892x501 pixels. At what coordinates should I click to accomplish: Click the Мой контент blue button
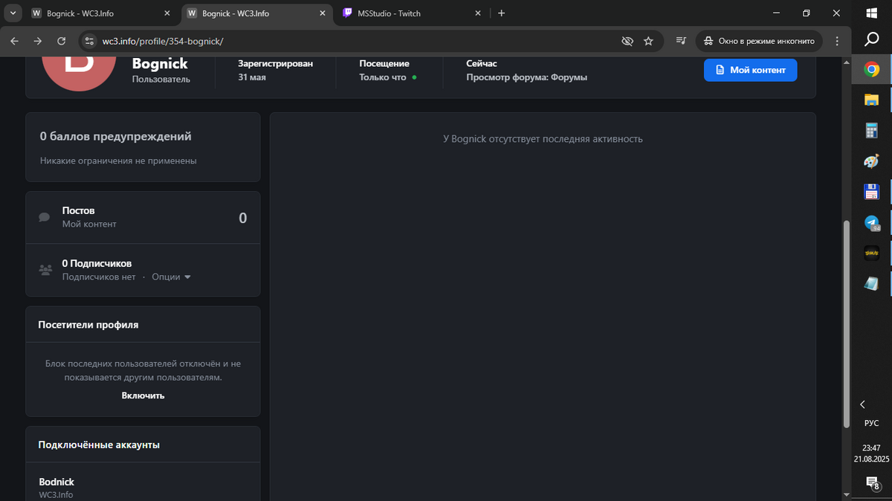[x=751, y=70]
